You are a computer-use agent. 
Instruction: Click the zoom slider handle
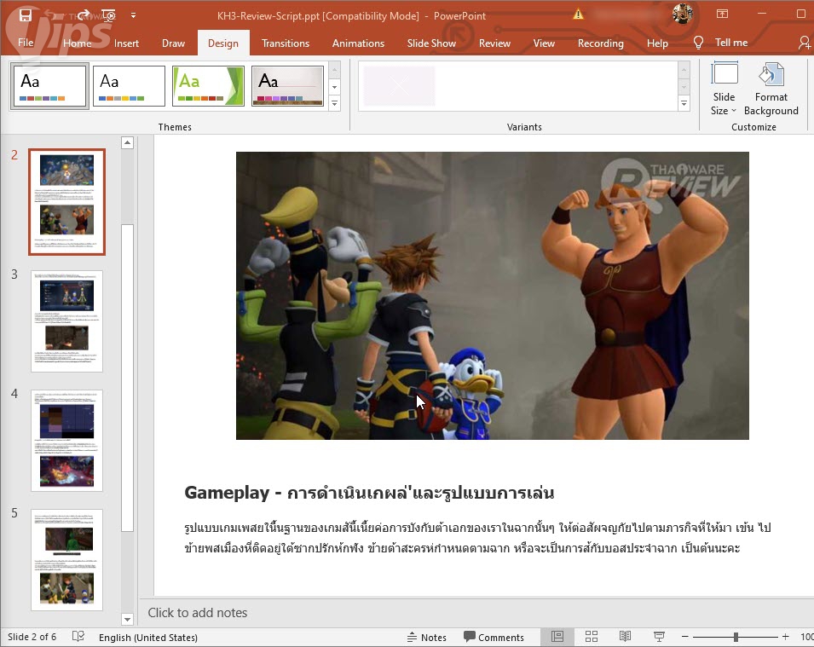click(736, 637)
